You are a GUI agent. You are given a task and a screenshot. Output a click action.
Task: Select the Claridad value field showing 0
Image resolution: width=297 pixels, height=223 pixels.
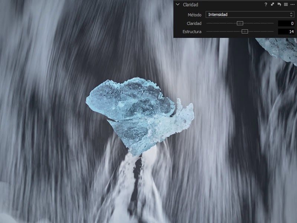coord(286,23)
